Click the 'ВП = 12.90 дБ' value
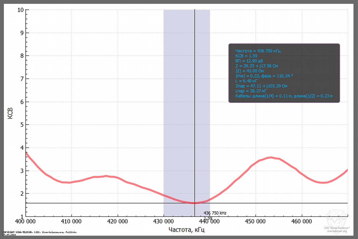Viewport: 358px width, 239px height. pos(249,61)
